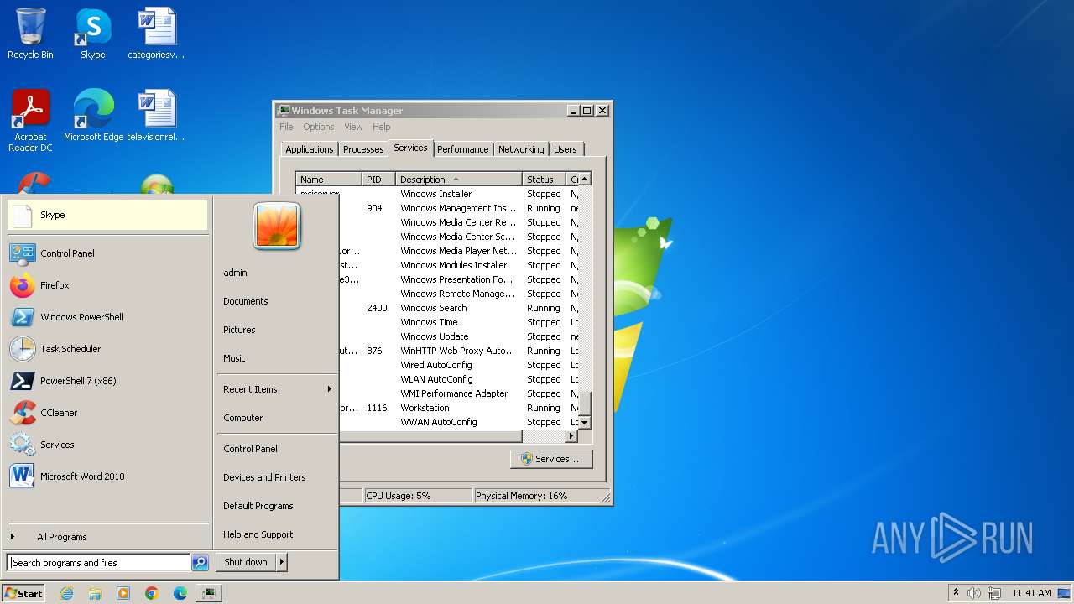Viewport: 1074px width, 604px height.
Task: Open televisionrel Word document on desktop
Action: (x=156, y=115)
